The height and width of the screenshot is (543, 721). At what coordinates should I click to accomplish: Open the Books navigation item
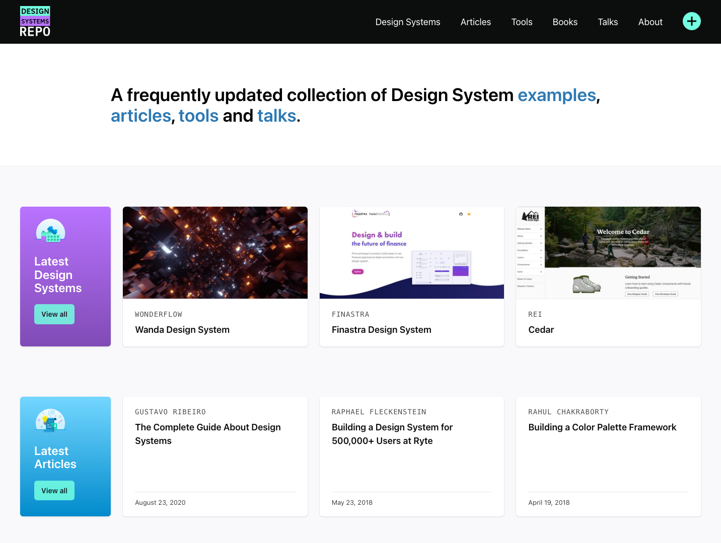coord(564,22)
